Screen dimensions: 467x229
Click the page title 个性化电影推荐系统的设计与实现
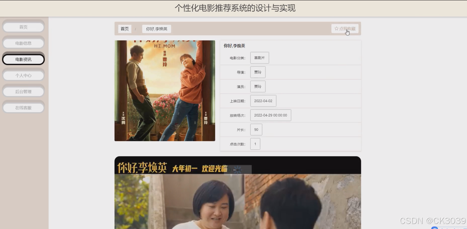pyautogui.click(x=235, y=8)
